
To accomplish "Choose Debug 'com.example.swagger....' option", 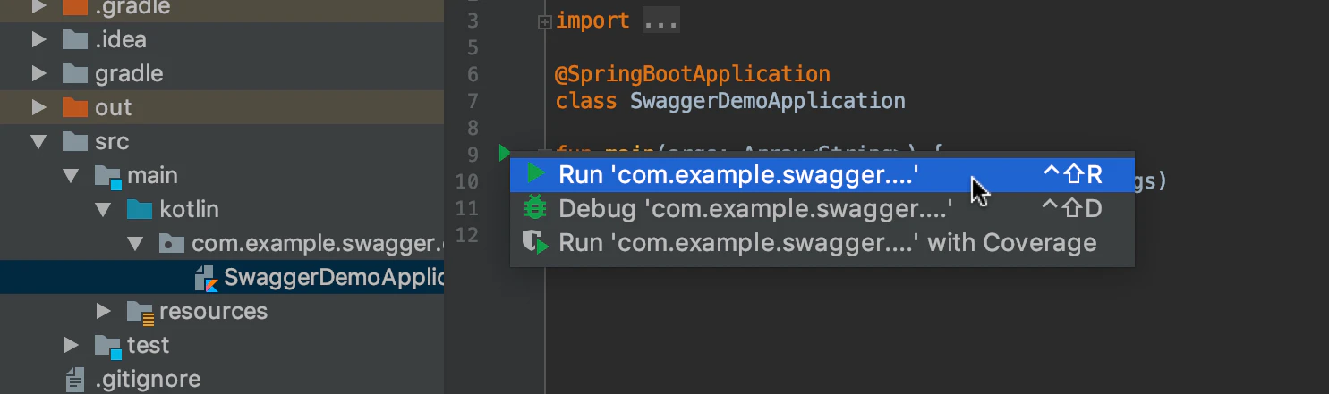I will pos(822,209).
